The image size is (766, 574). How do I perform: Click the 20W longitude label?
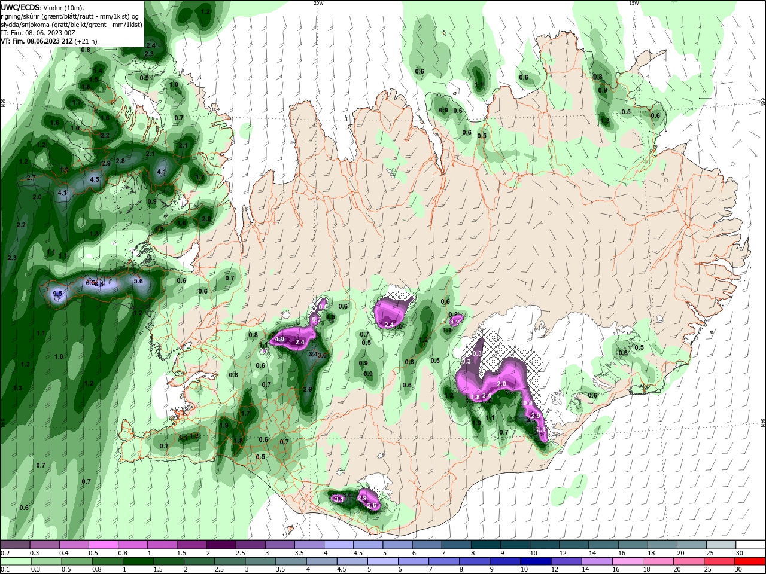[318, 3]
